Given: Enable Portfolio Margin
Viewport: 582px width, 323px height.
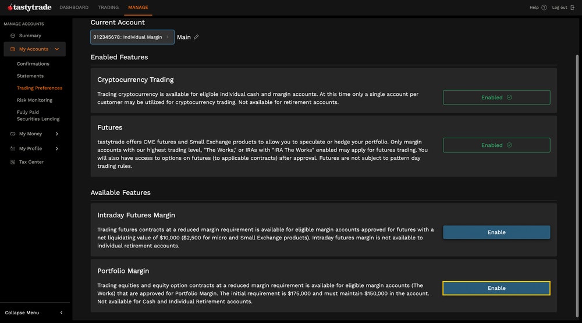Looking at the screenshot, I should coord(496,288).
